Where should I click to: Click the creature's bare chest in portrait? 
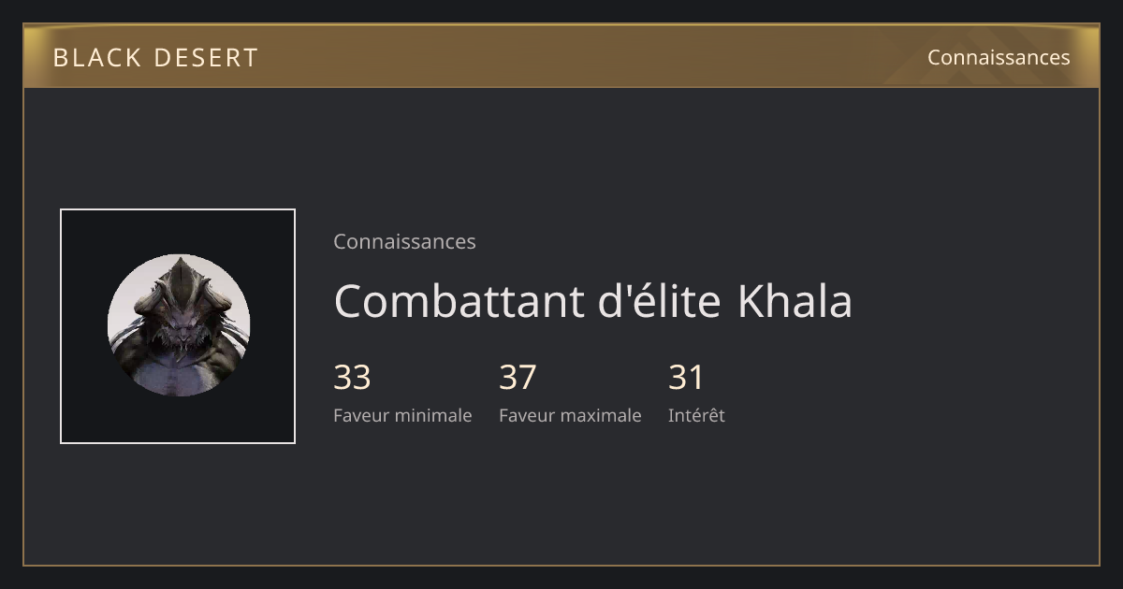[x=178, y=374]
